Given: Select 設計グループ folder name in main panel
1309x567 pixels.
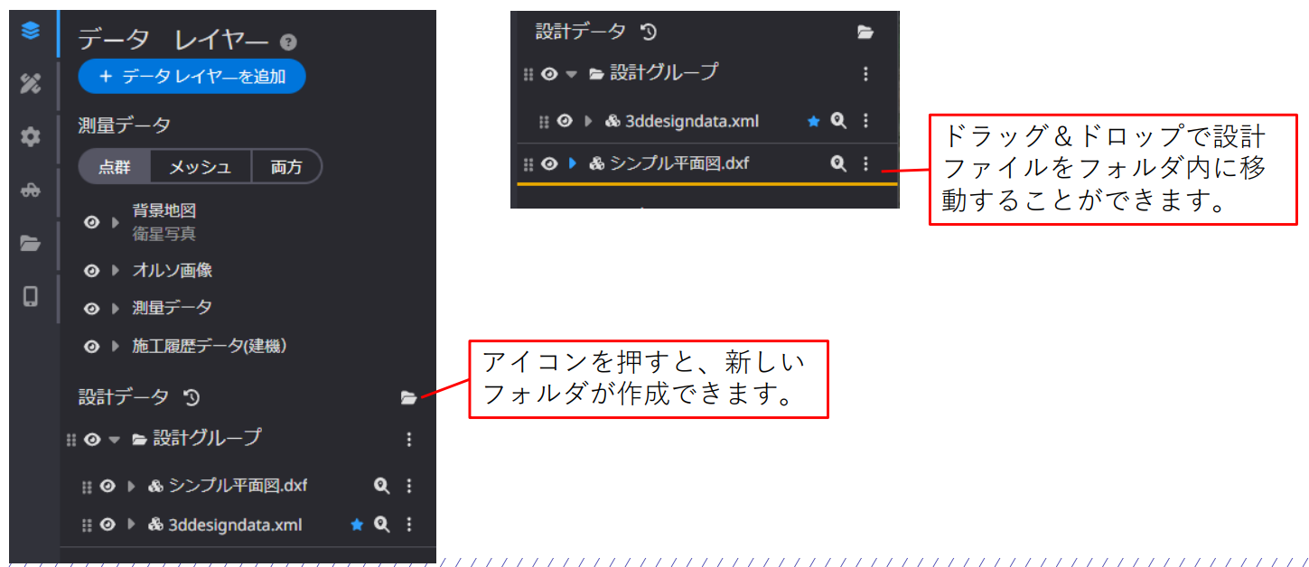Looking at the screenshot, I should pyautogui.click(x=207, y=438).
